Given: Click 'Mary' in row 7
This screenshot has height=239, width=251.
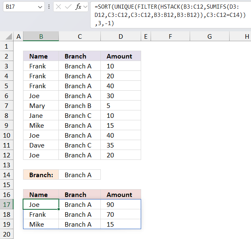Looking at the screenshot, I should tap(41, 105).
